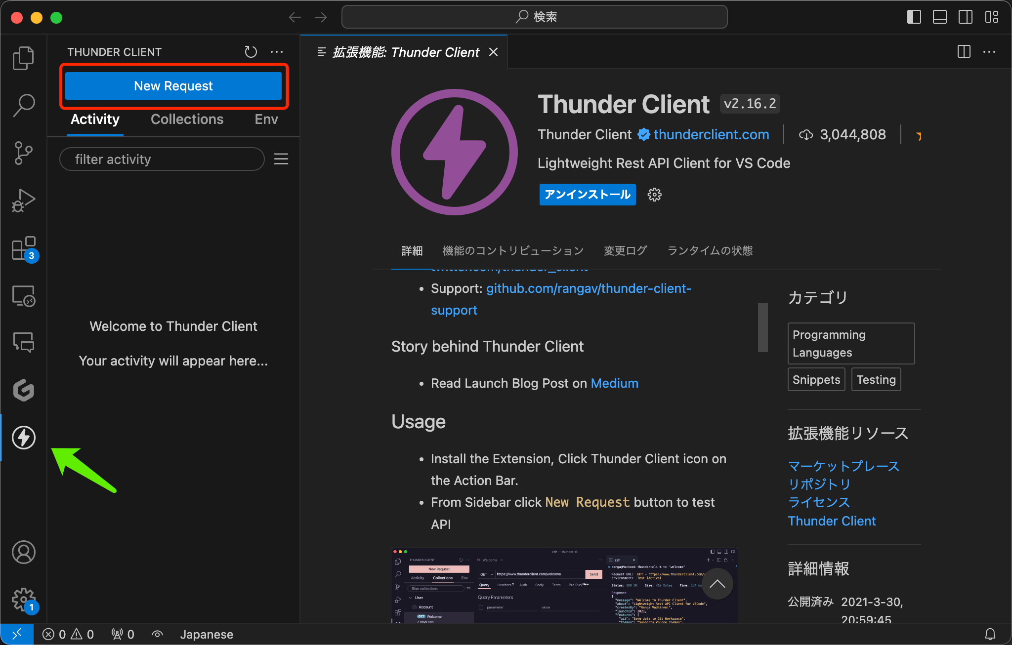Click the Thunder Client purple logo
The height and width of the screenshot is (645, 1012).
click(455, 152)
